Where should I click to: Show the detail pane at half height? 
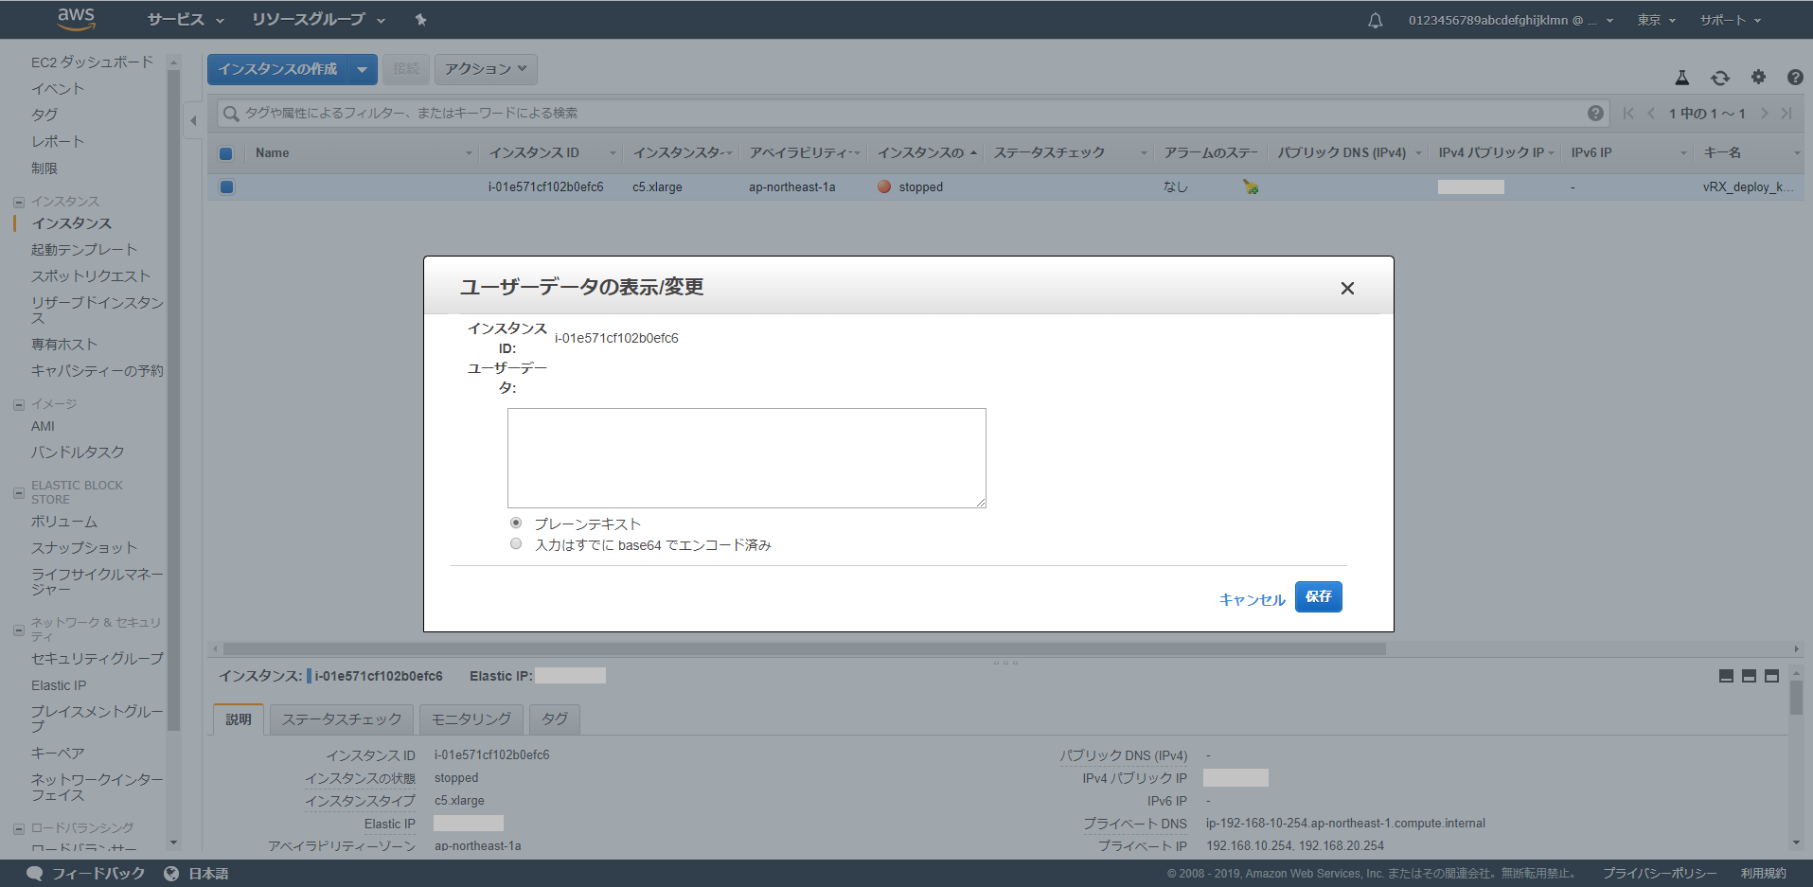point(1747,676)
